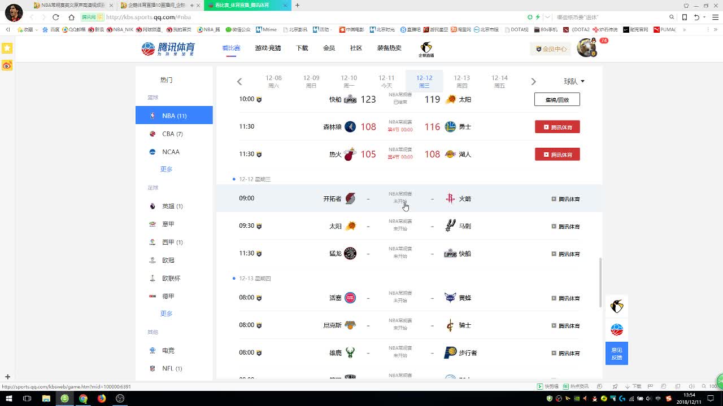Go to next dates with right arrow
The width and height of the screenshot is (723, 406).
point(533,82)
